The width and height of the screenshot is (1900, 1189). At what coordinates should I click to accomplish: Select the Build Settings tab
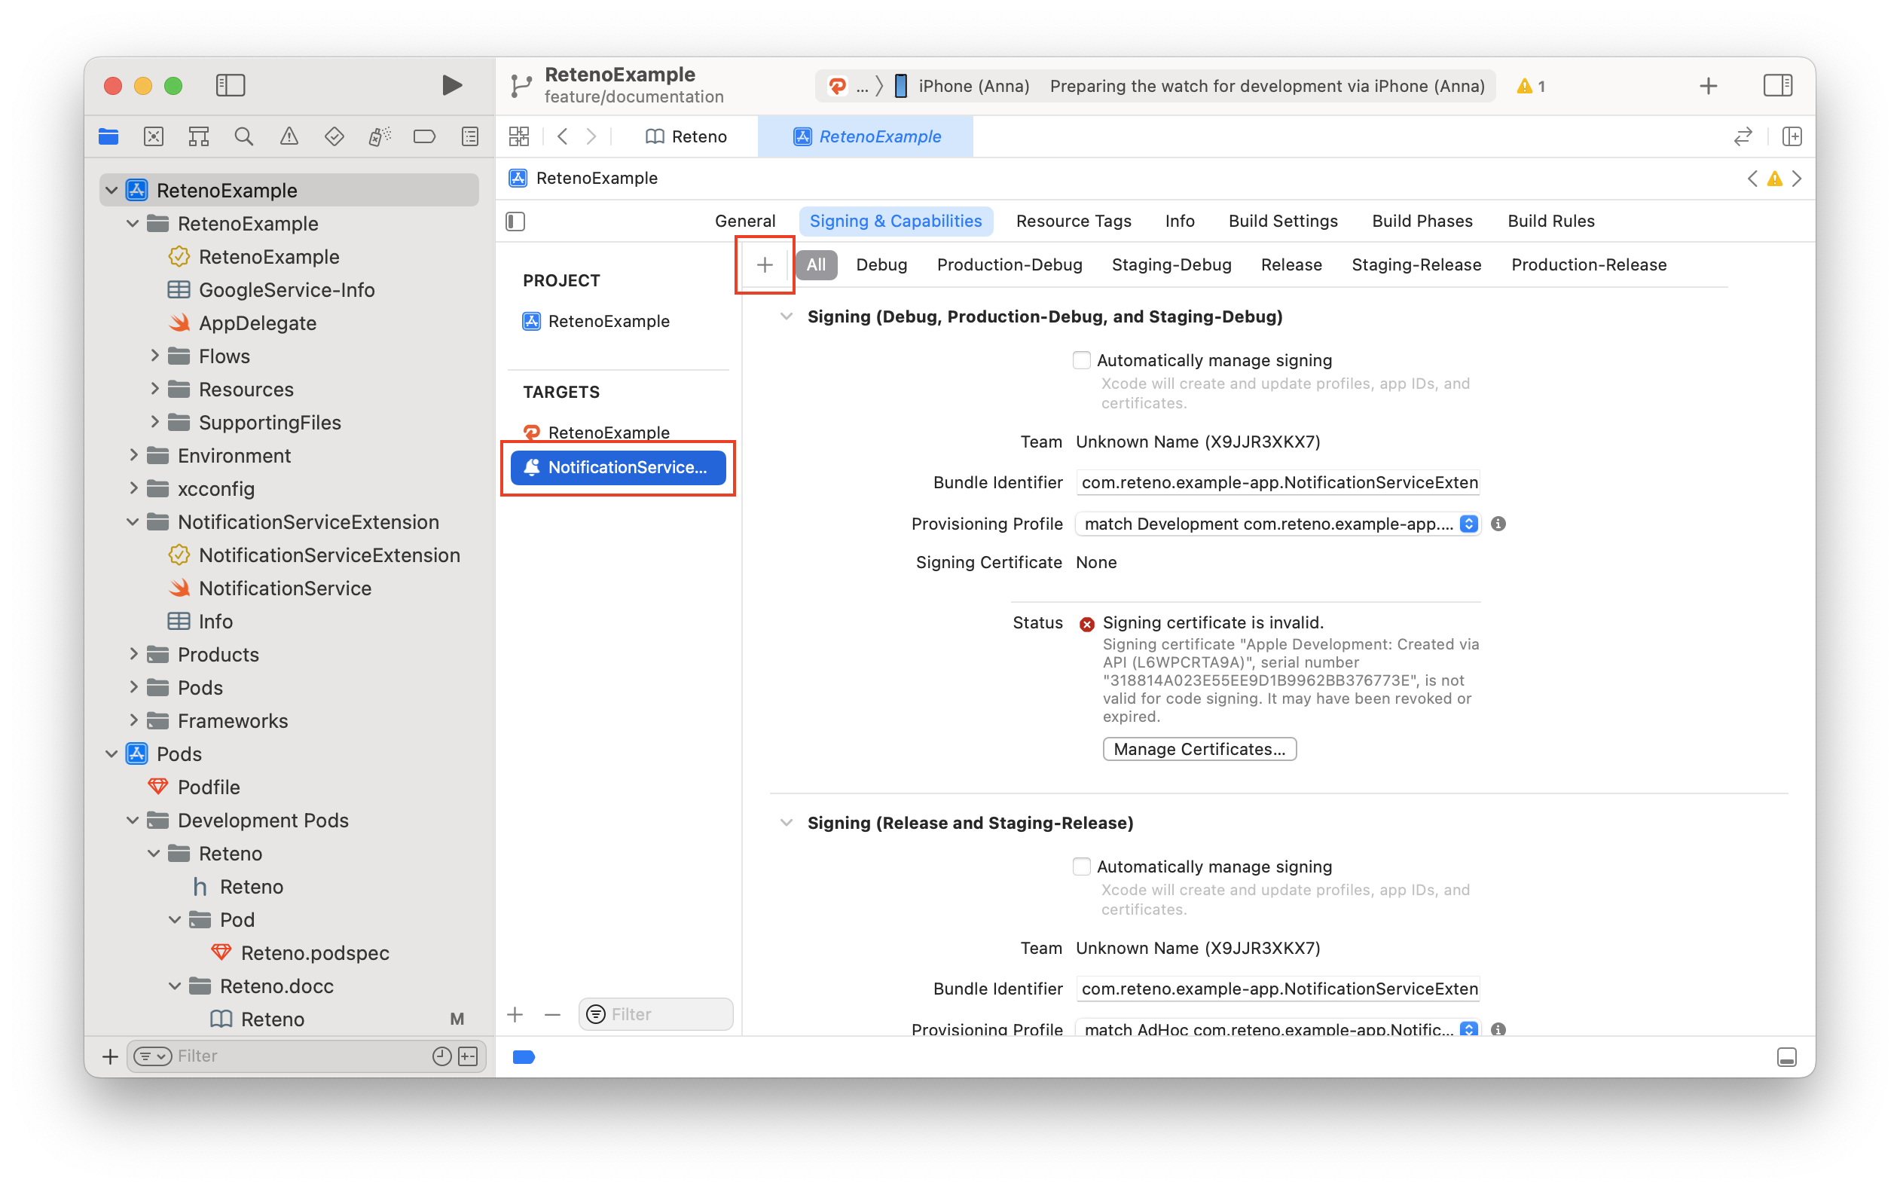1283,221
